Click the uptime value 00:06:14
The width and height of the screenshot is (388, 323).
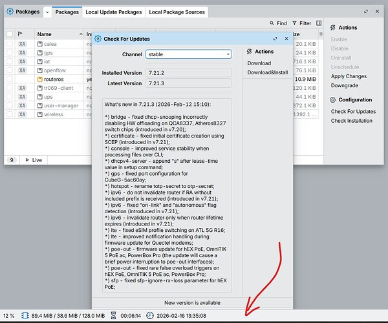point(131,316)
